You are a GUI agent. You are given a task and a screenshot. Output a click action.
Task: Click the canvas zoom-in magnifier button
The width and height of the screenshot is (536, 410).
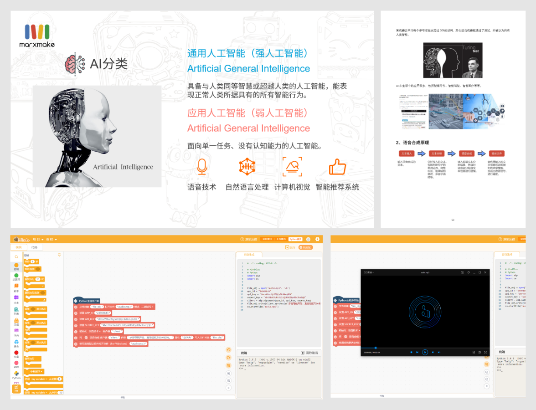[228, 373]
